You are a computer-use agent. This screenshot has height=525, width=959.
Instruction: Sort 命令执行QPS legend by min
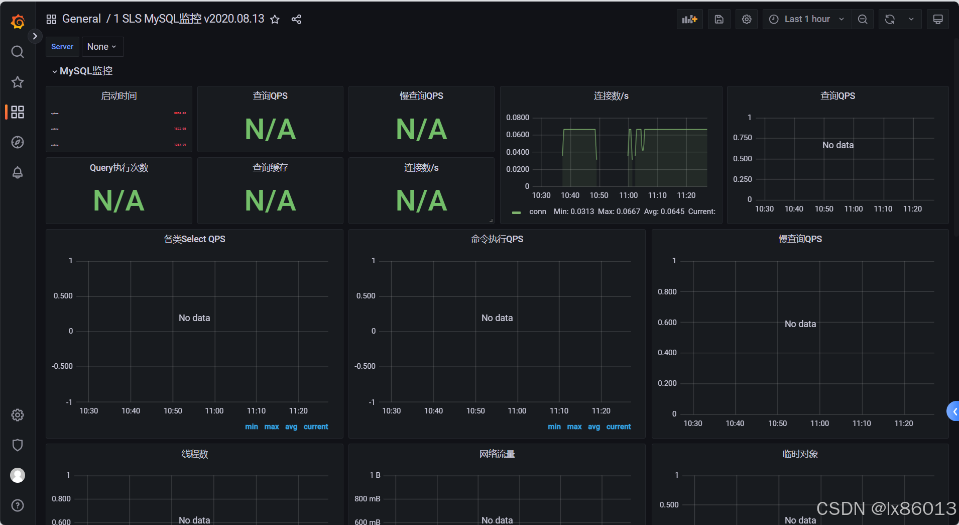554,427
